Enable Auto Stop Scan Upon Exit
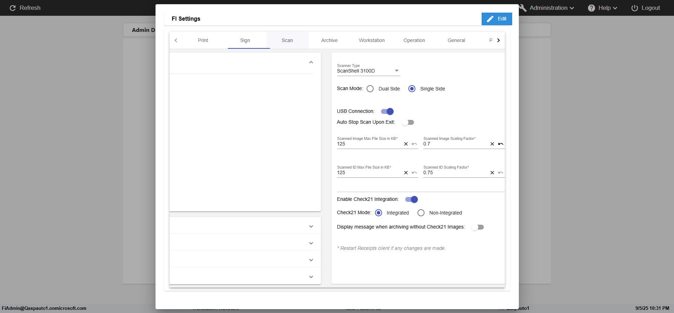The width and height of the screenshot is (674, 313). [x=408, y=122]
